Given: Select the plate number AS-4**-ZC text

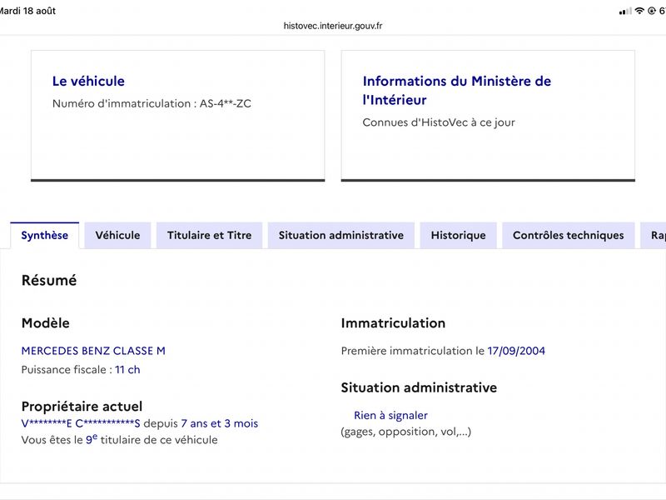Looking at the screenshot, I should tap(225, 103).
